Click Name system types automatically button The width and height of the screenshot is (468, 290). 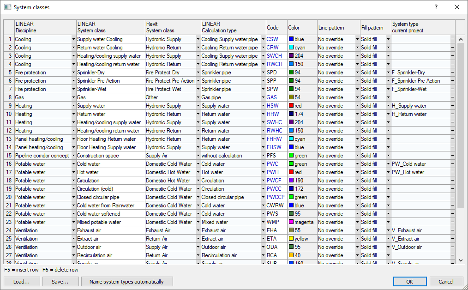[x=127, y=282]
